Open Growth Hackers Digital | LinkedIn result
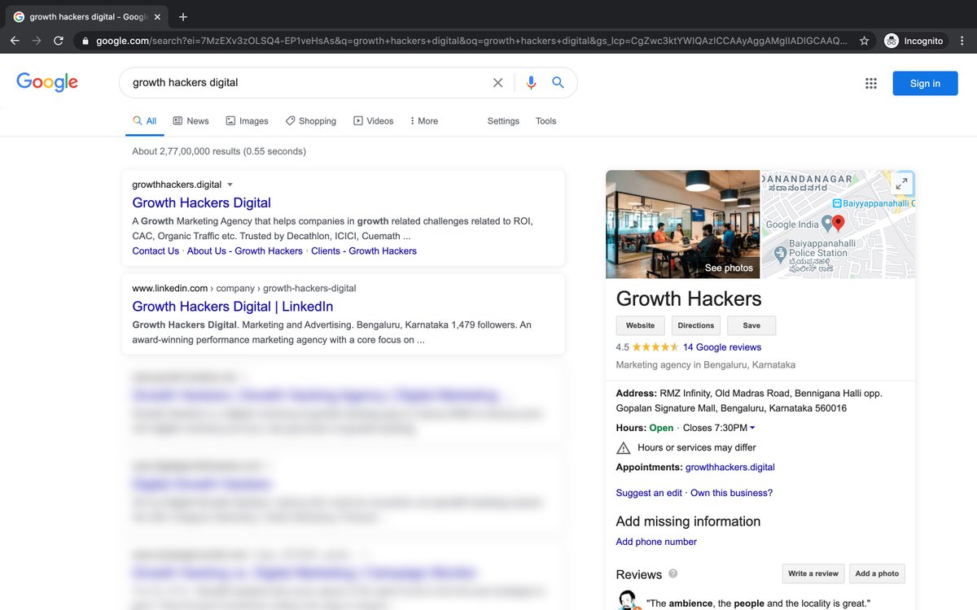This screenshot has height=610, width=977. (232, 307)
